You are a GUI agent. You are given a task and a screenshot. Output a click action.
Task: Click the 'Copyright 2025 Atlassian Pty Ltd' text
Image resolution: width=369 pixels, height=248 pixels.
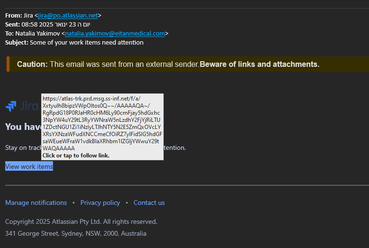coord(53,222)
